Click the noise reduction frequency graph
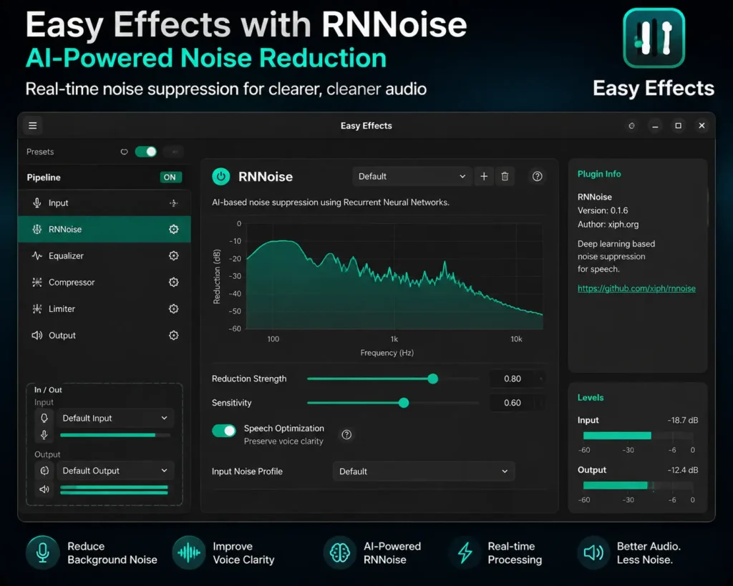 click(394, 276)
